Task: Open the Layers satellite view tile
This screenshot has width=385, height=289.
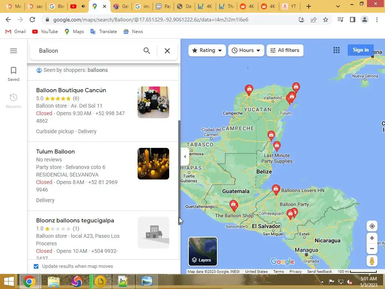Action: (203, 251)
